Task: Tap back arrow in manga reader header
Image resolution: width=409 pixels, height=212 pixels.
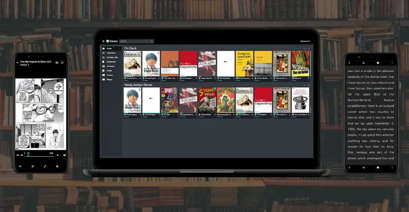Action: coord(17,63)
